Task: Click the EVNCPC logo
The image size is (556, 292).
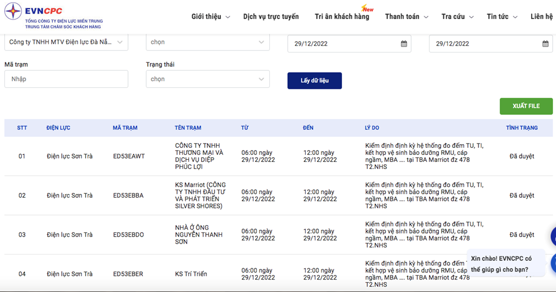Action: tap(53, 16)
